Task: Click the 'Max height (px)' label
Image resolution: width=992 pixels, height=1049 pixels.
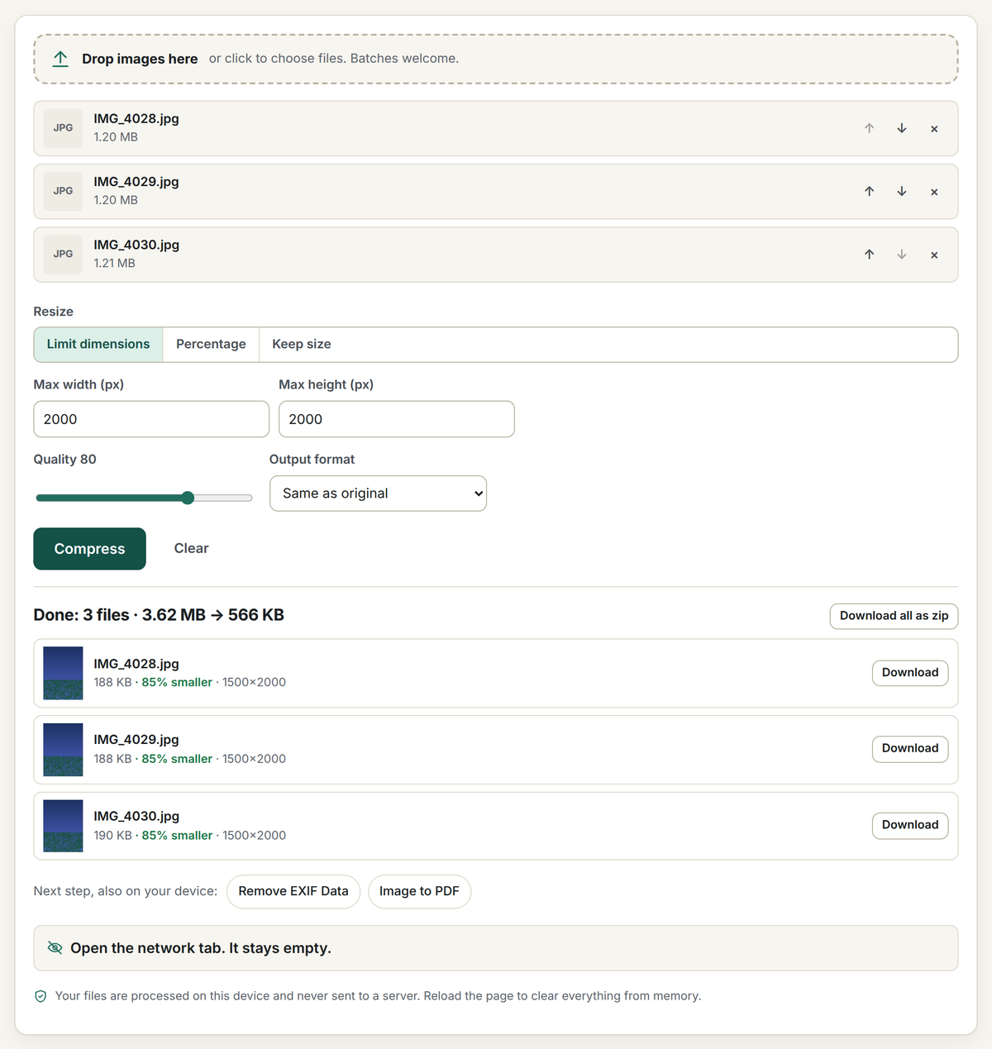Action: 326,384
